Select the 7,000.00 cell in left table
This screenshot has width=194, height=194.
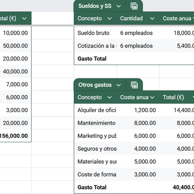coord(17,84)
